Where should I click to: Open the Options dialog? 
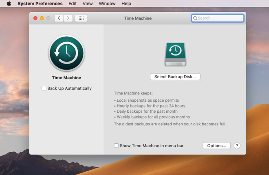point(216,146)
